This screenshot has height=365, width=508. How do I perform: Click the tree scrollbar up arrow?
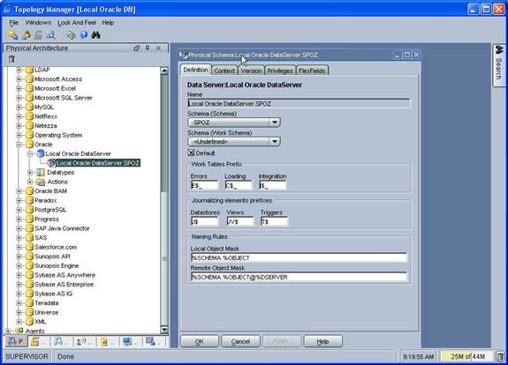coord(164,71)
